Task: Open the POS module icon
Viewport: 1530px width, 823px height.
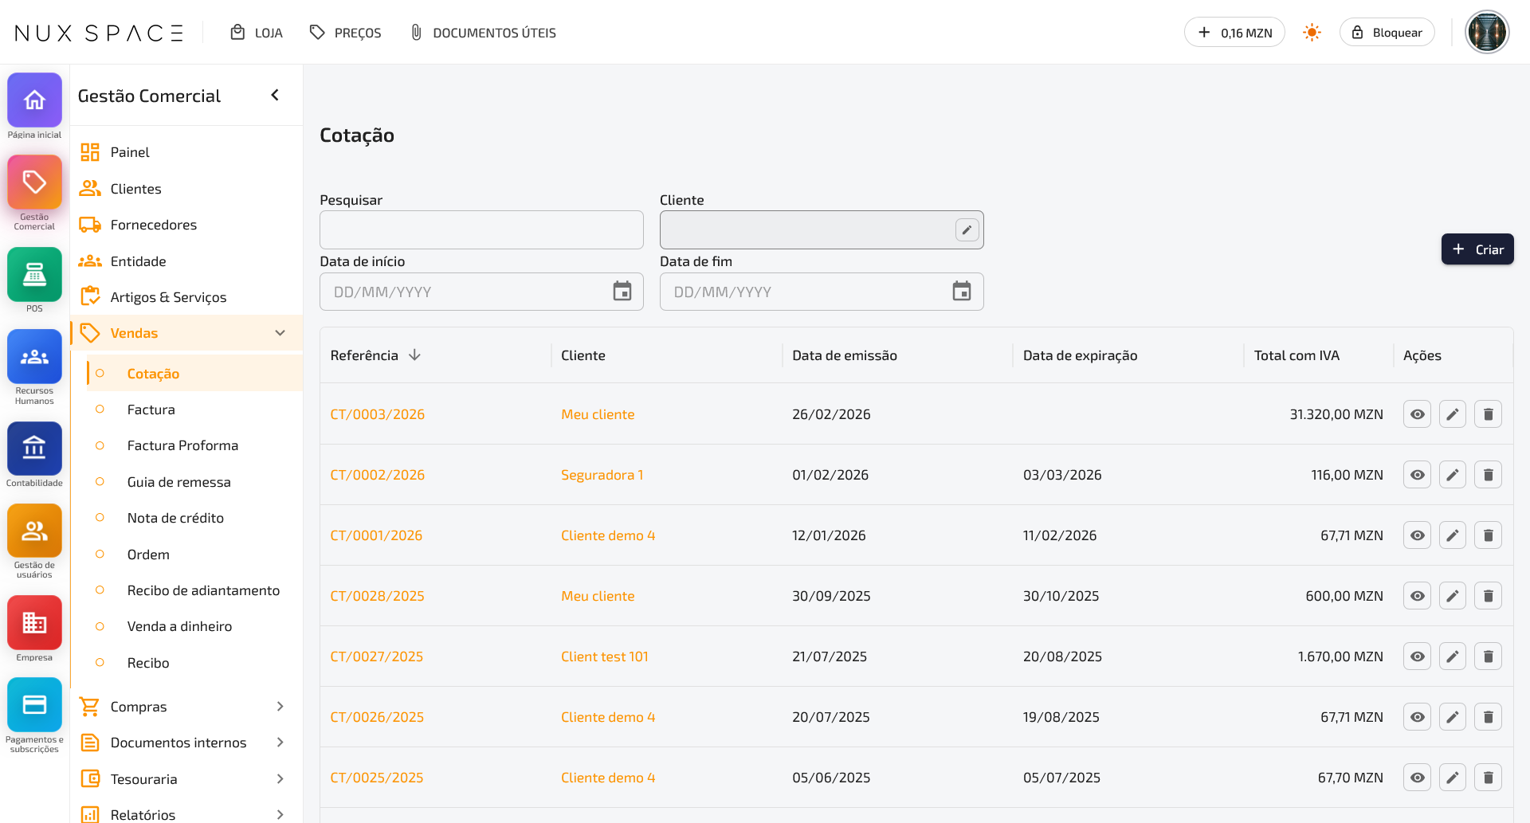Action: click(x=34, y=274)
